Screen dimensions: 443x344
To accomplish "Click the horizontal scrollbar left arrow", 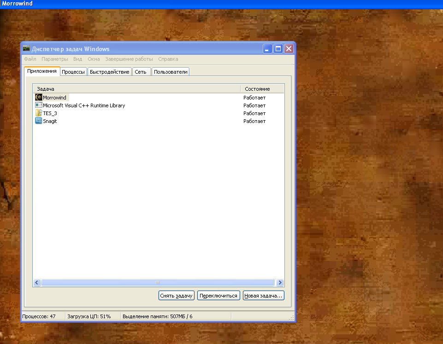I will (37, 282).
